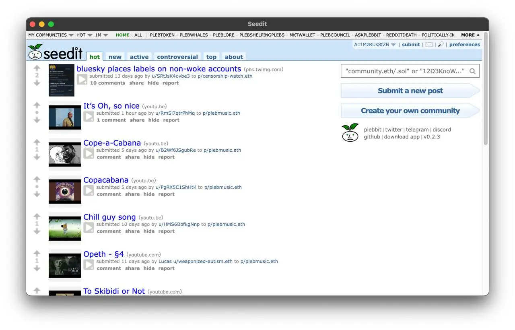Screen dimensions: 515x330
Task: Downvote the 'Cope-a-Cabana' post
Action: pos(37,157)
